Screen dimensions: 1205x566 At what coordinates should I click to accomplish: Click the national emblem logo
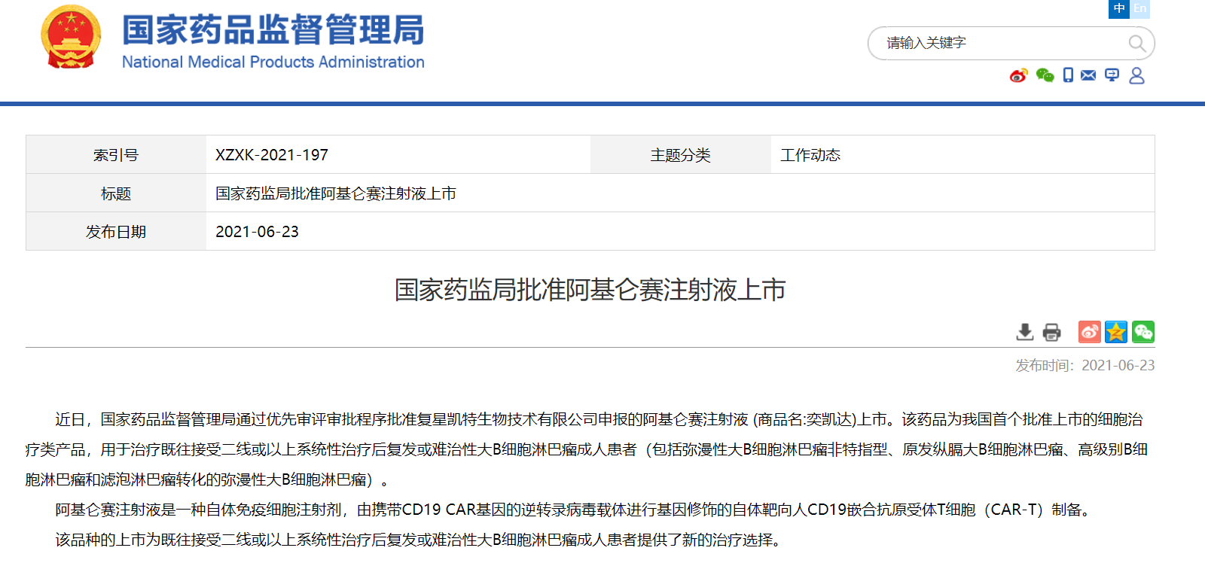coord(71,38)
